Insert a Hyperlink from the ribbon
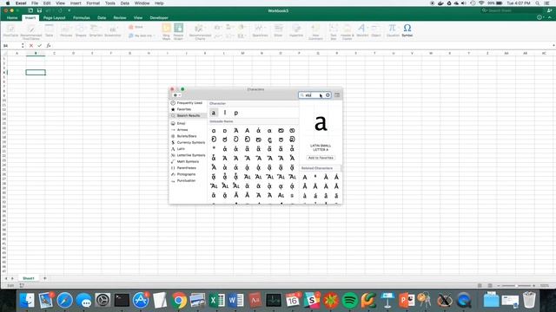Screen dimensions: 556x312 point(296,30)
